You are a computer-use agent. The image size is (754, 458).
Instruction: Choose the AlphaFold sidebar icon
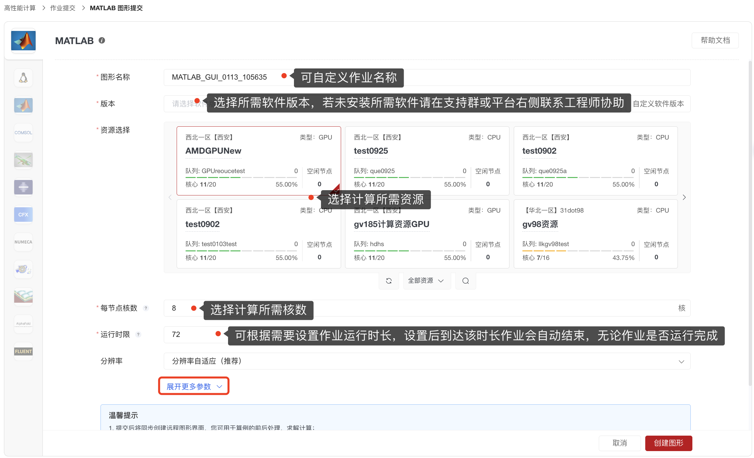tap(23, 324)
